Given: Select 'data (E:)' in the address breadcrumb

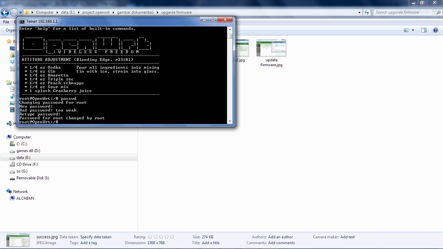Looking at the screenshot, I should click(x=68, y=12).
